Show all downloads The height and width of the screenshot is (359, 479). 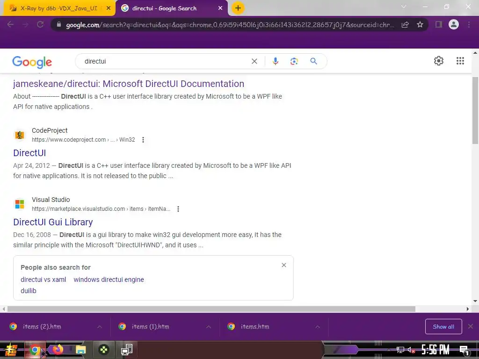pyautogui.click(x=443, y=327)
